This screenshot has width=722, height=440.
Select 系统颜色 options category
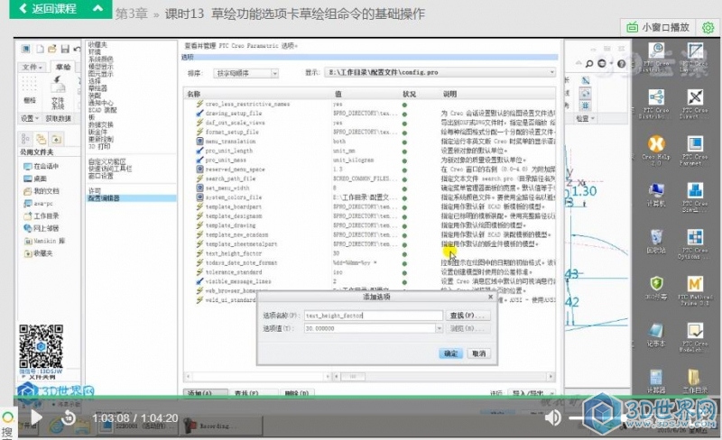pos(100,60)
